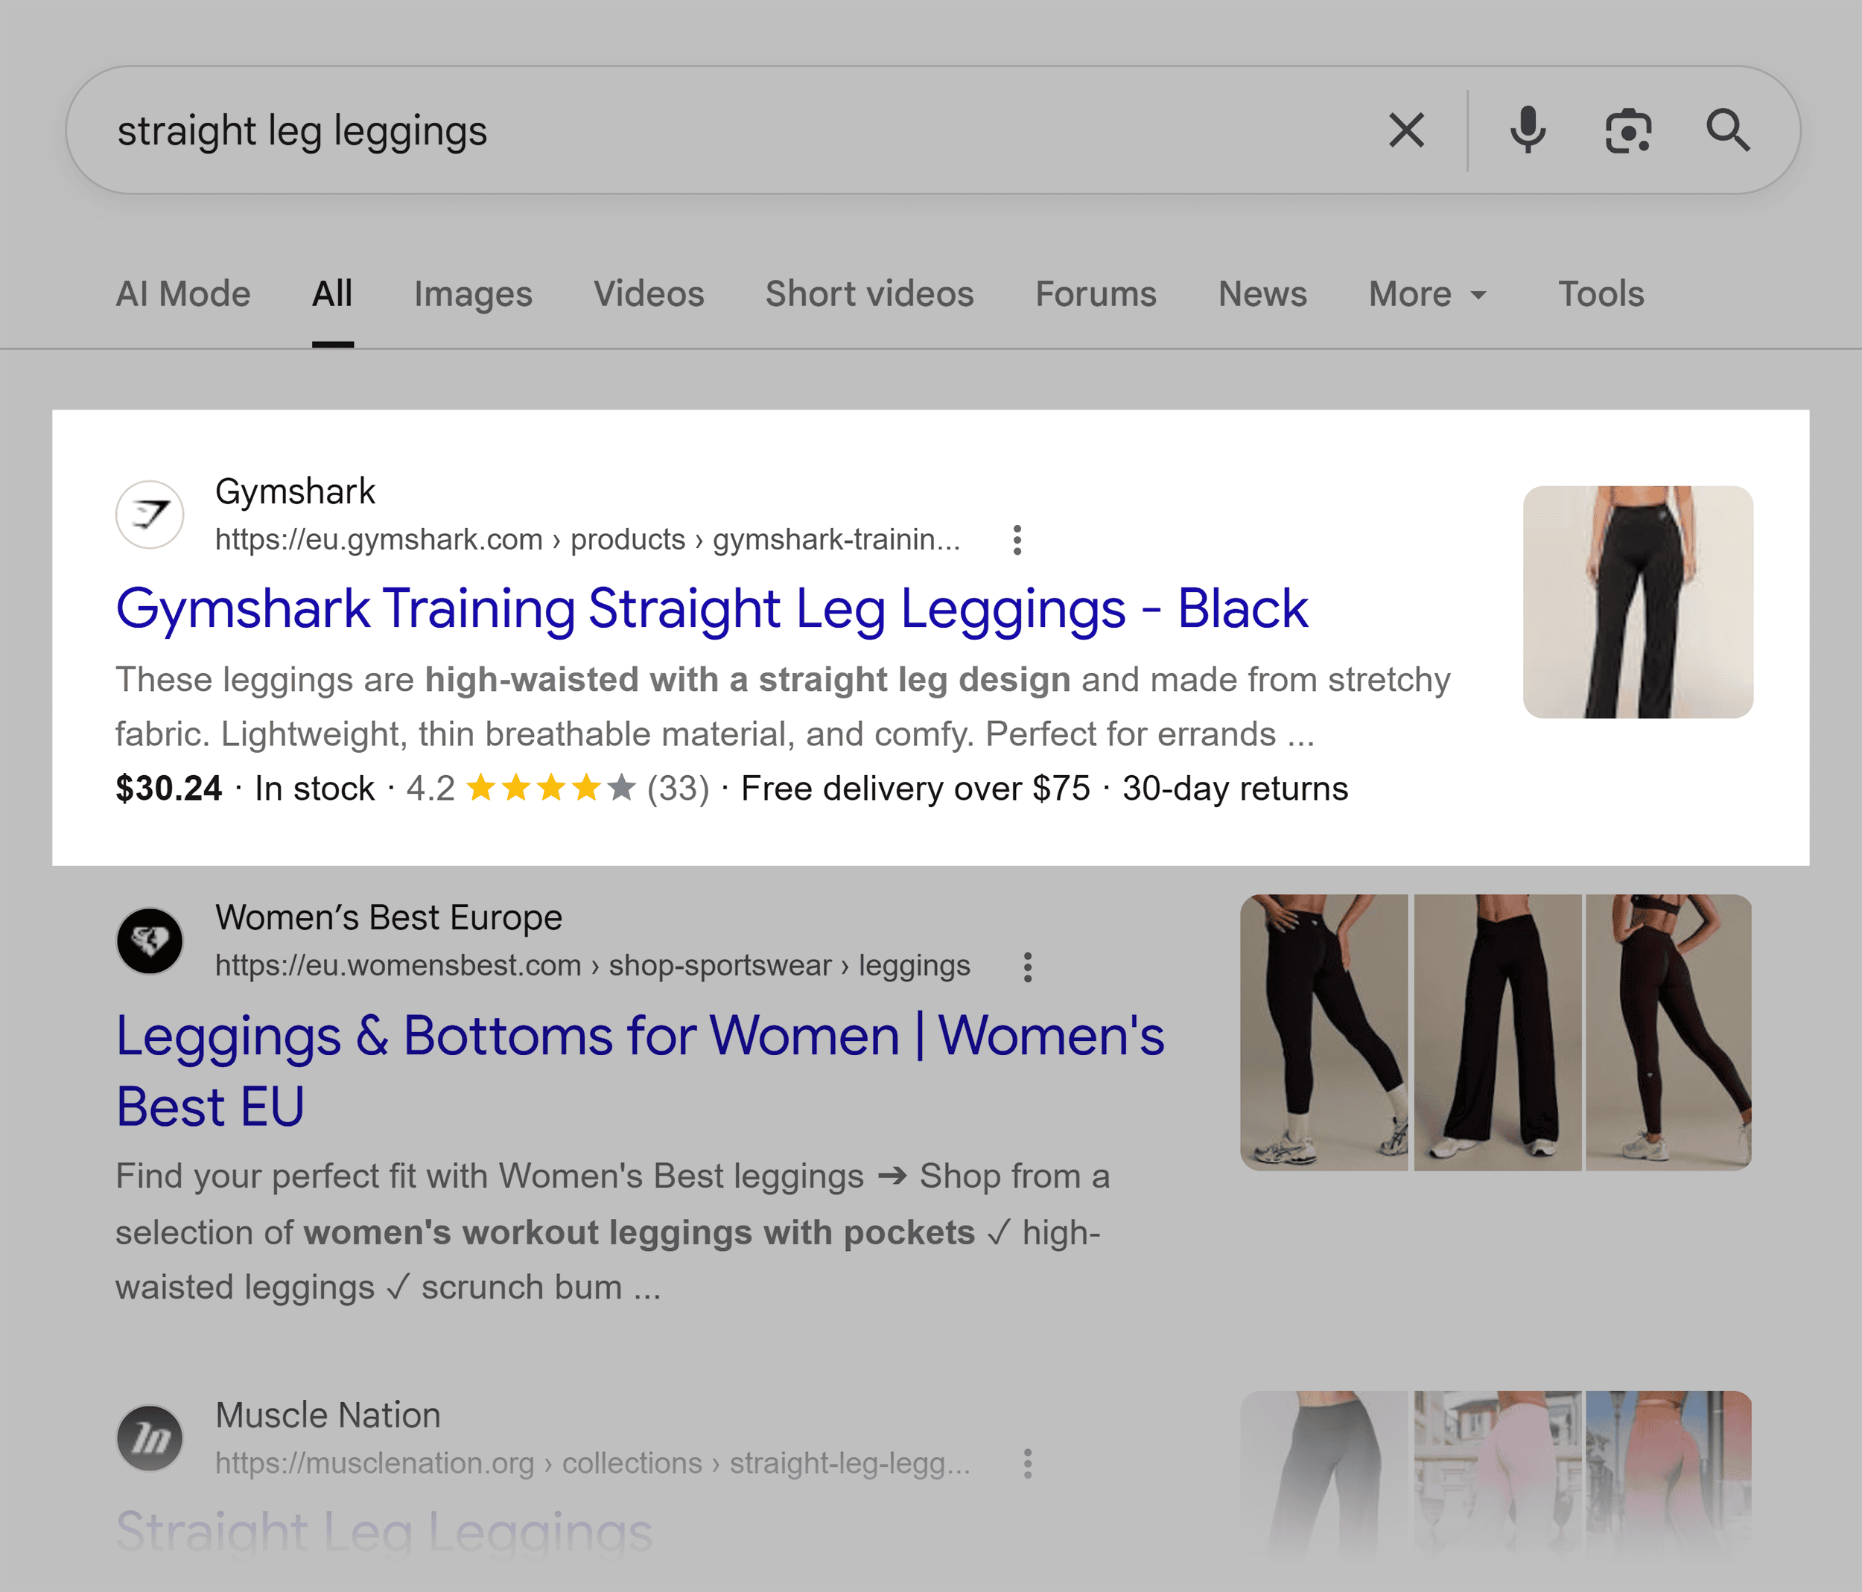Image resolution: width=1862 pixels, height=1592 pixels.
Task: Start voice search with the microphone icon
Action: pos(1528,130)
